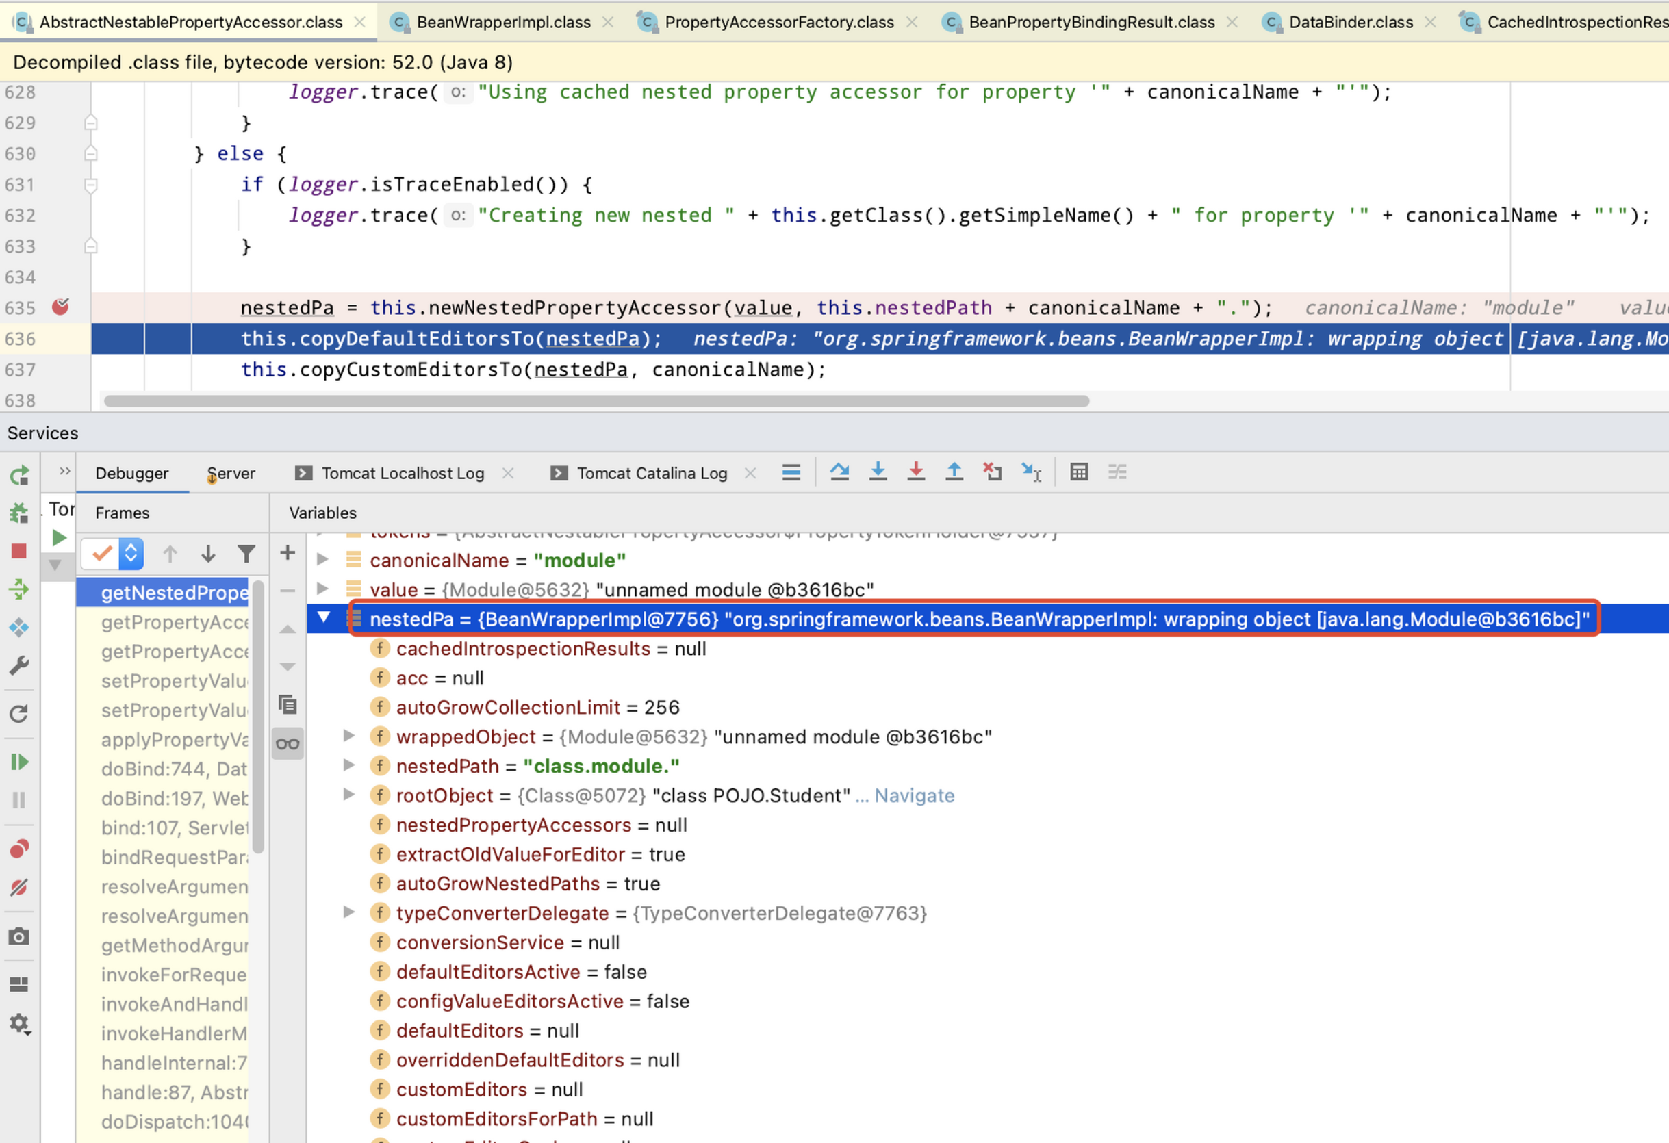1669x1143 pixels.
Task: Toggle the Mute Breakpoints icon
Action: click(19, 888)
